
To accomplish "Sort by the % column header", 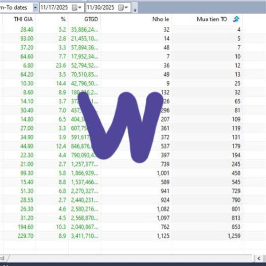I will click(x=63, y=19).
